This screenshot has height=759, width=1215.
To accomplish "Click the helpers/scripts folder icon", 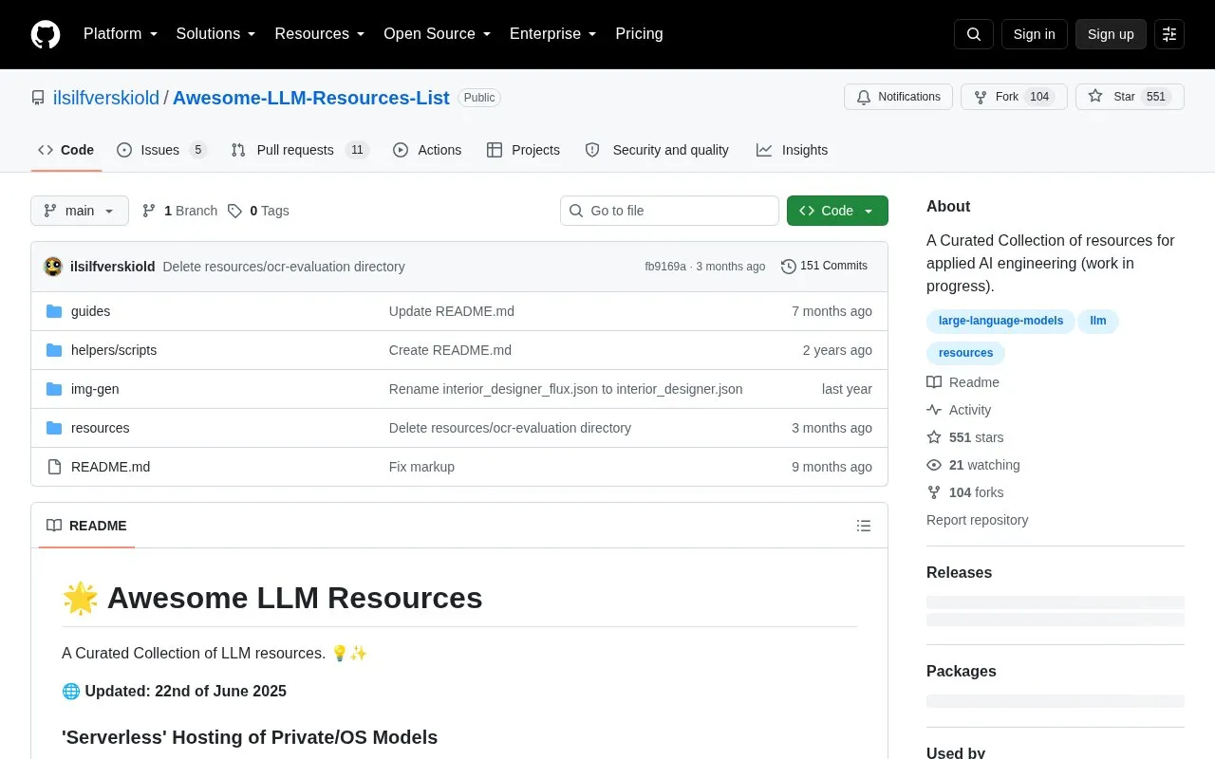I will pyautogui.click(x=54, y=350).
